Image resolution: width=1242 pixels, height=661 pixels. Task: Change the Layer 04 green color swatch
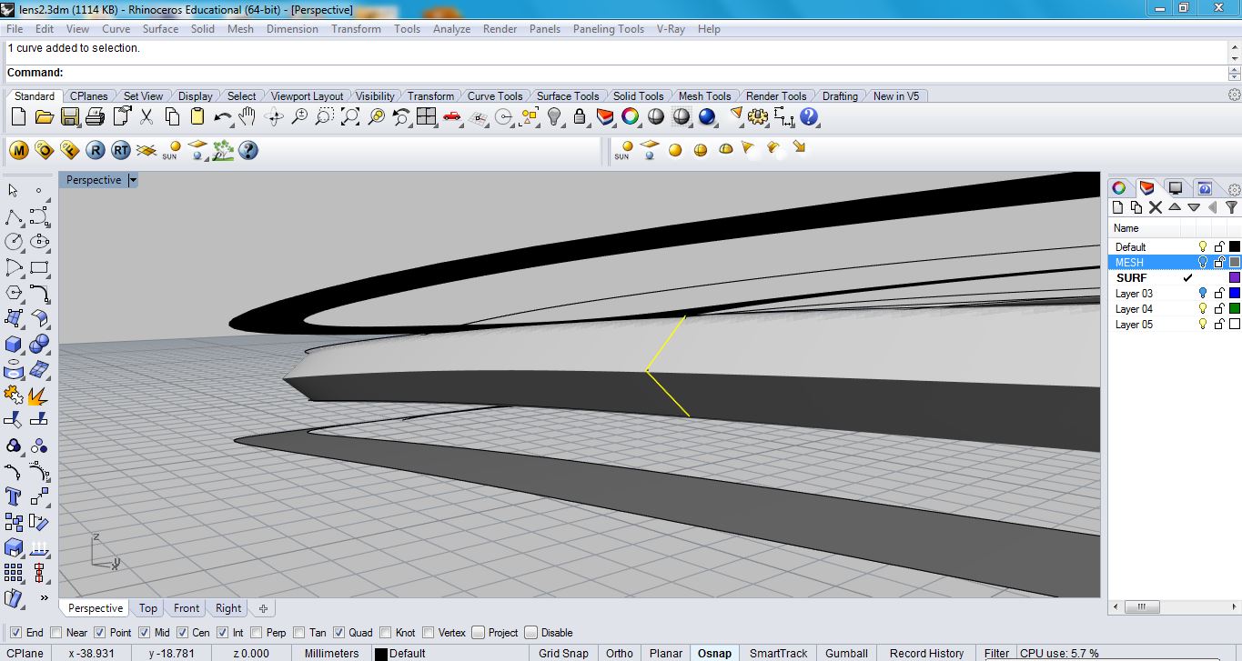[x=1235, y=309]
